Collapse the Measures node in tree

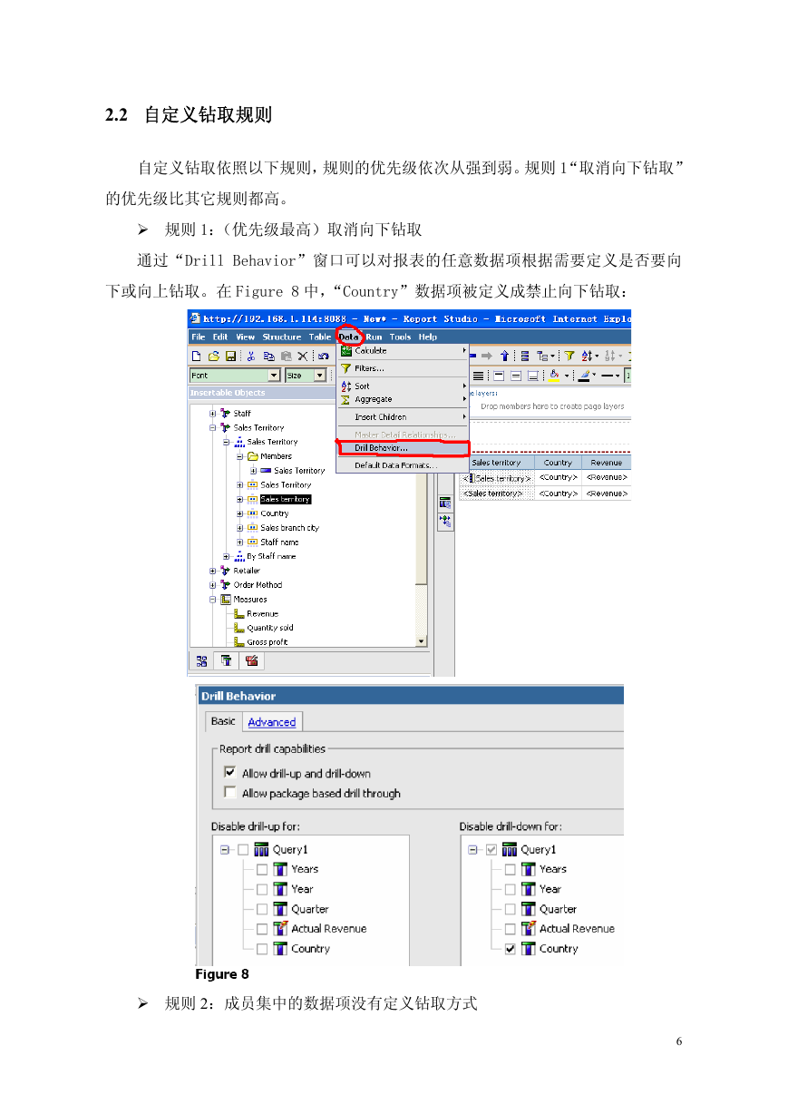pos(212,600)
